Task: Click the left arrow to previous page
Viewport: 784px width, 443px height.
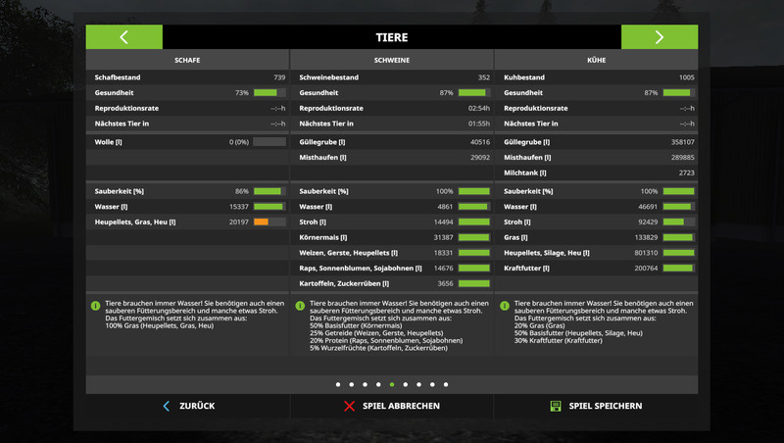Action: [124, 37]
